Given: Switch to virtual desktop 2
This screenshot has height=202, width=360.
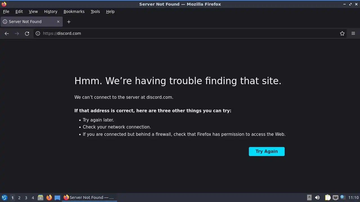Looking at the screenshot, I should [19, 198].
